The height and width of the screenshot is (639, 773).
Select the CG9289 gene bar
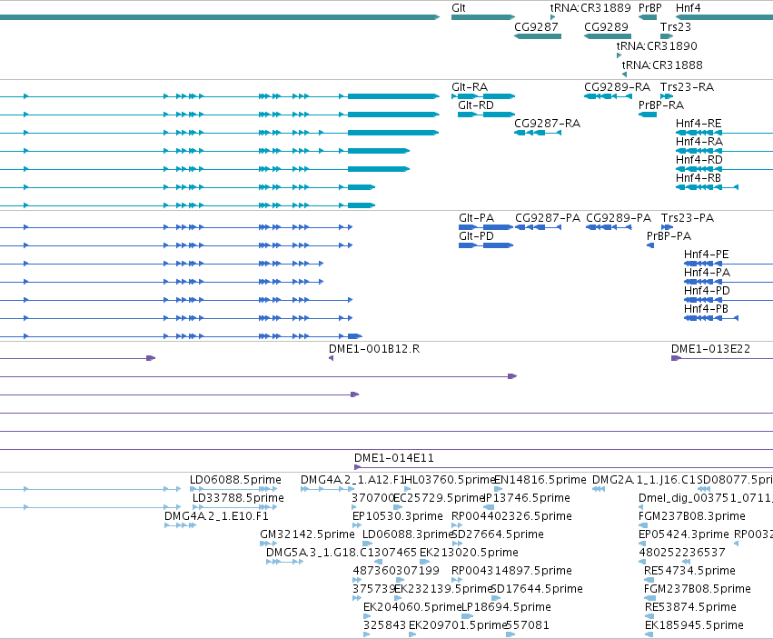click(x=608, y=36)
